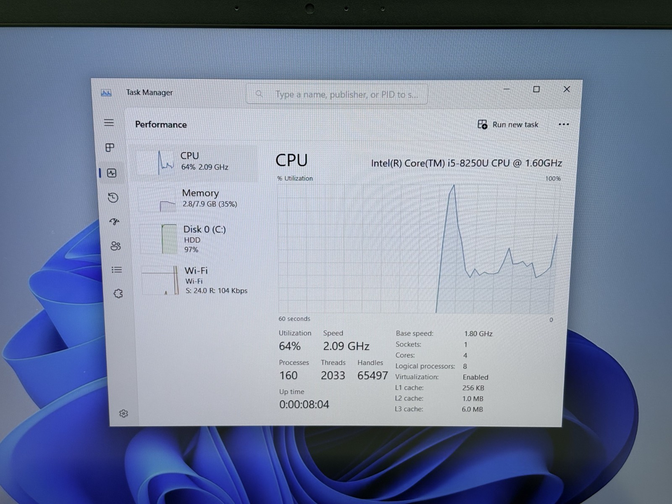Click the L3 cache 6.0 MB value

click(x=472, y=409)
